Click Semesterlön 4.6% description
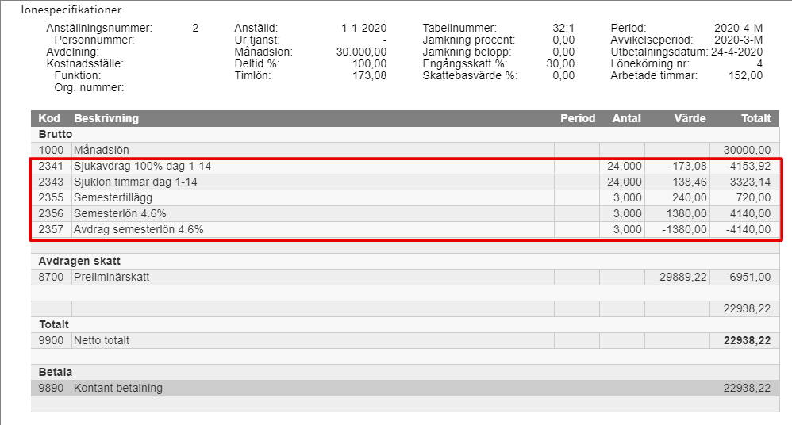Screen dimensions: 792x425 [x=120, y=213]
